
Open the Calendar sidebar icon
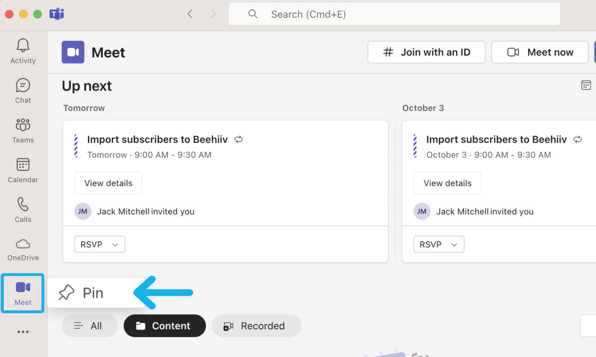[x=23, y=170]
